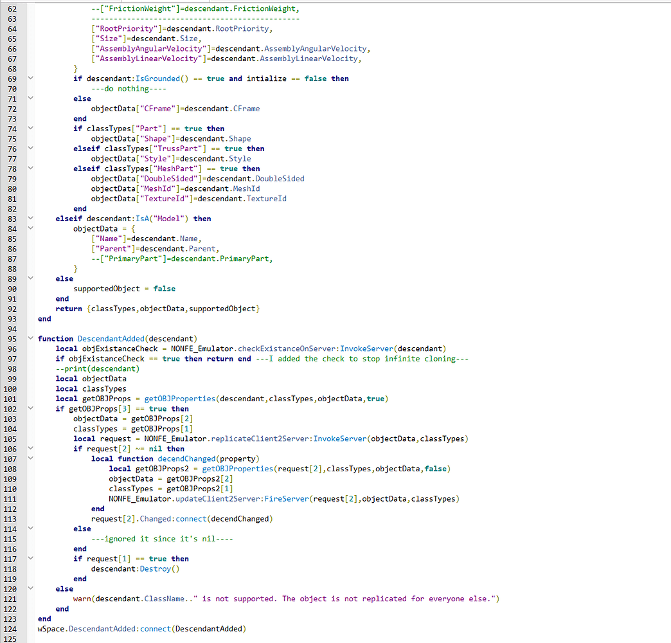Viewport: 671px width, 643px height.
Task: Click 'local objectData' on line 99
Action: pos(91,379)
